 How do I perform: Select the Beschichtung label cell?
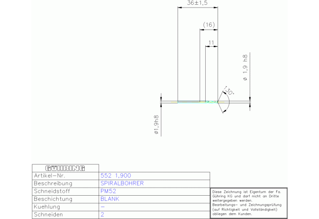tap(52, 199)
